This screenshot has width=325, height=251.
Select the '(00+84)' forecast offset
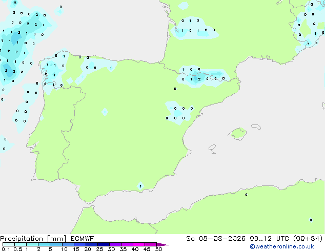(308, 239)
